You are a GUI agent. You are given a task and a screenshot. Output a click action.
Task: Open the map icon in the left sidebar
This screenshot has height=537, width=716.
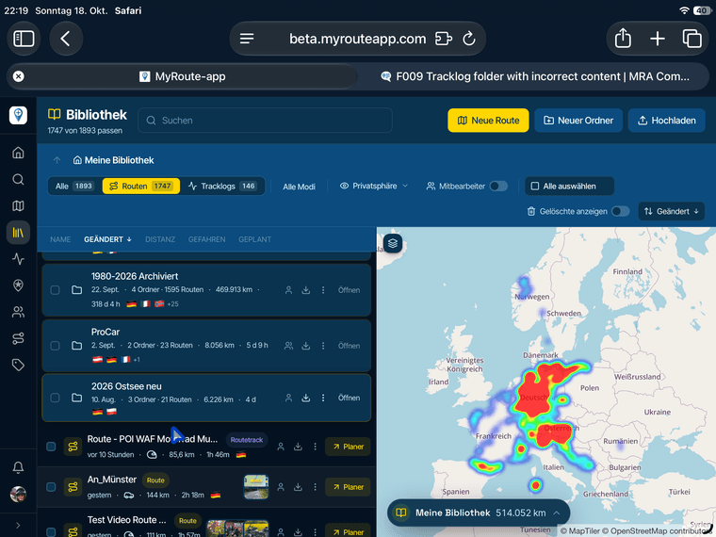tap(18, 206)
